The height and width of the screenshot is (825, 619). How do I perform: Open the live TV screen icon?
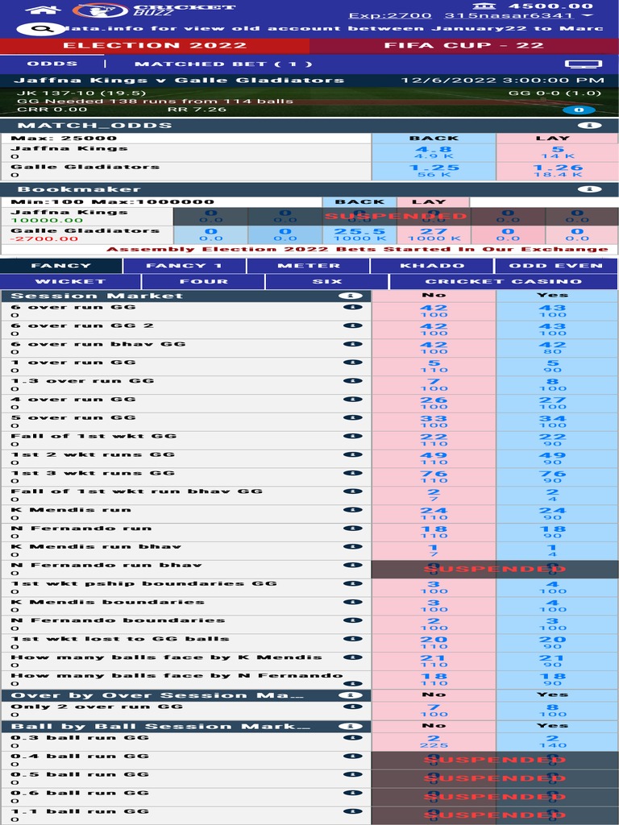pos(584,64)
